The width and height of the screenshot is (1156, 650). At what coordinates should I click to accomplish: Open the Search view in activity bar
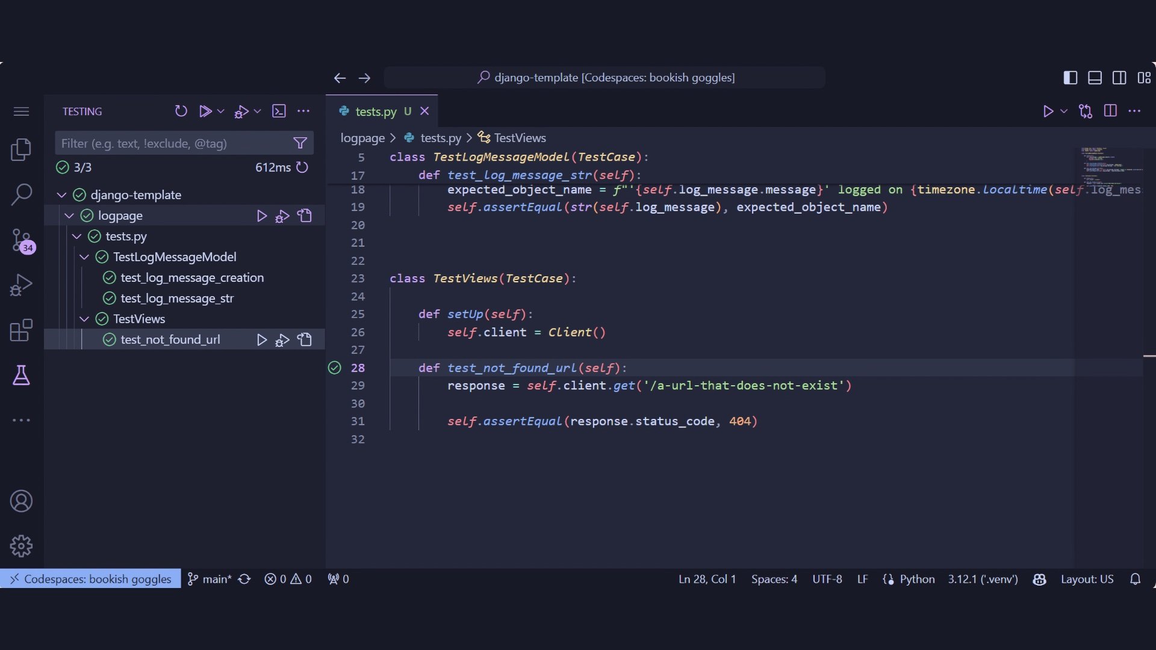(21, 194)
